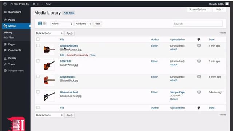This screenshot has height=131, width=233.
Task: Click comment bubble in Gibson Block row
Action: click(199, 77)
